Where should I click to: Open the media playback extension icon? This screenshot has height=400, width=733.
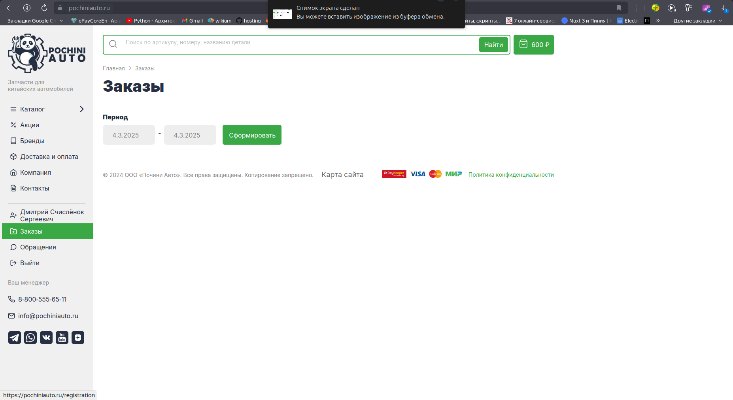pyautogui.click(x=672, y=8)
